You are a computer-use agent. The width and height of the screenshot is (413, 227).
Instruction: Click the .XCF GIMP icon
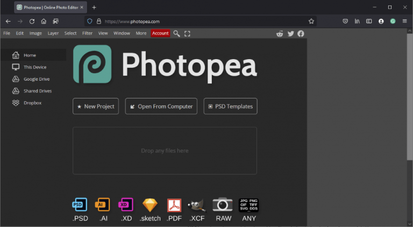click(x=197, y=205)
